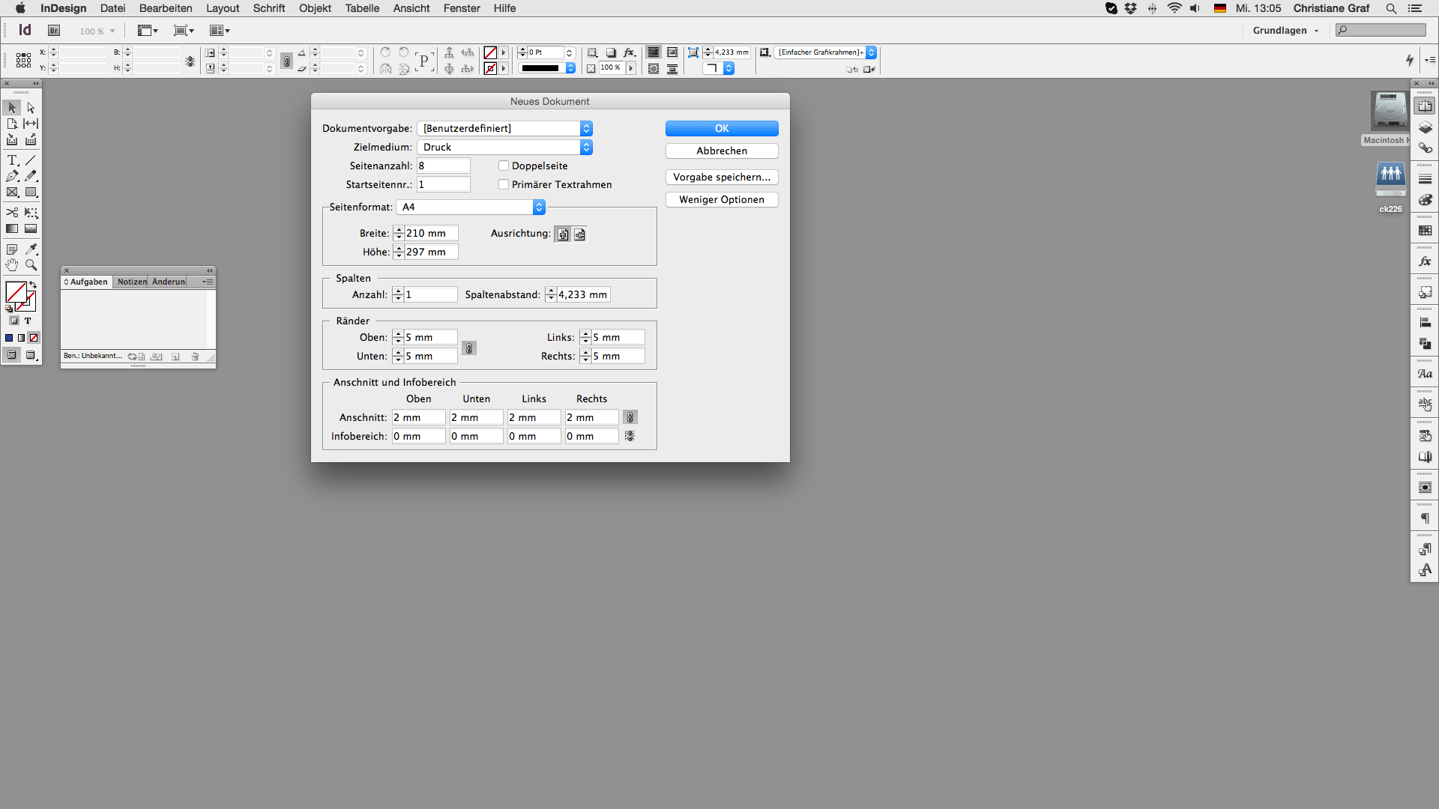
Task: Click the fill color swatch in toolbox
Action: [16, 292]
